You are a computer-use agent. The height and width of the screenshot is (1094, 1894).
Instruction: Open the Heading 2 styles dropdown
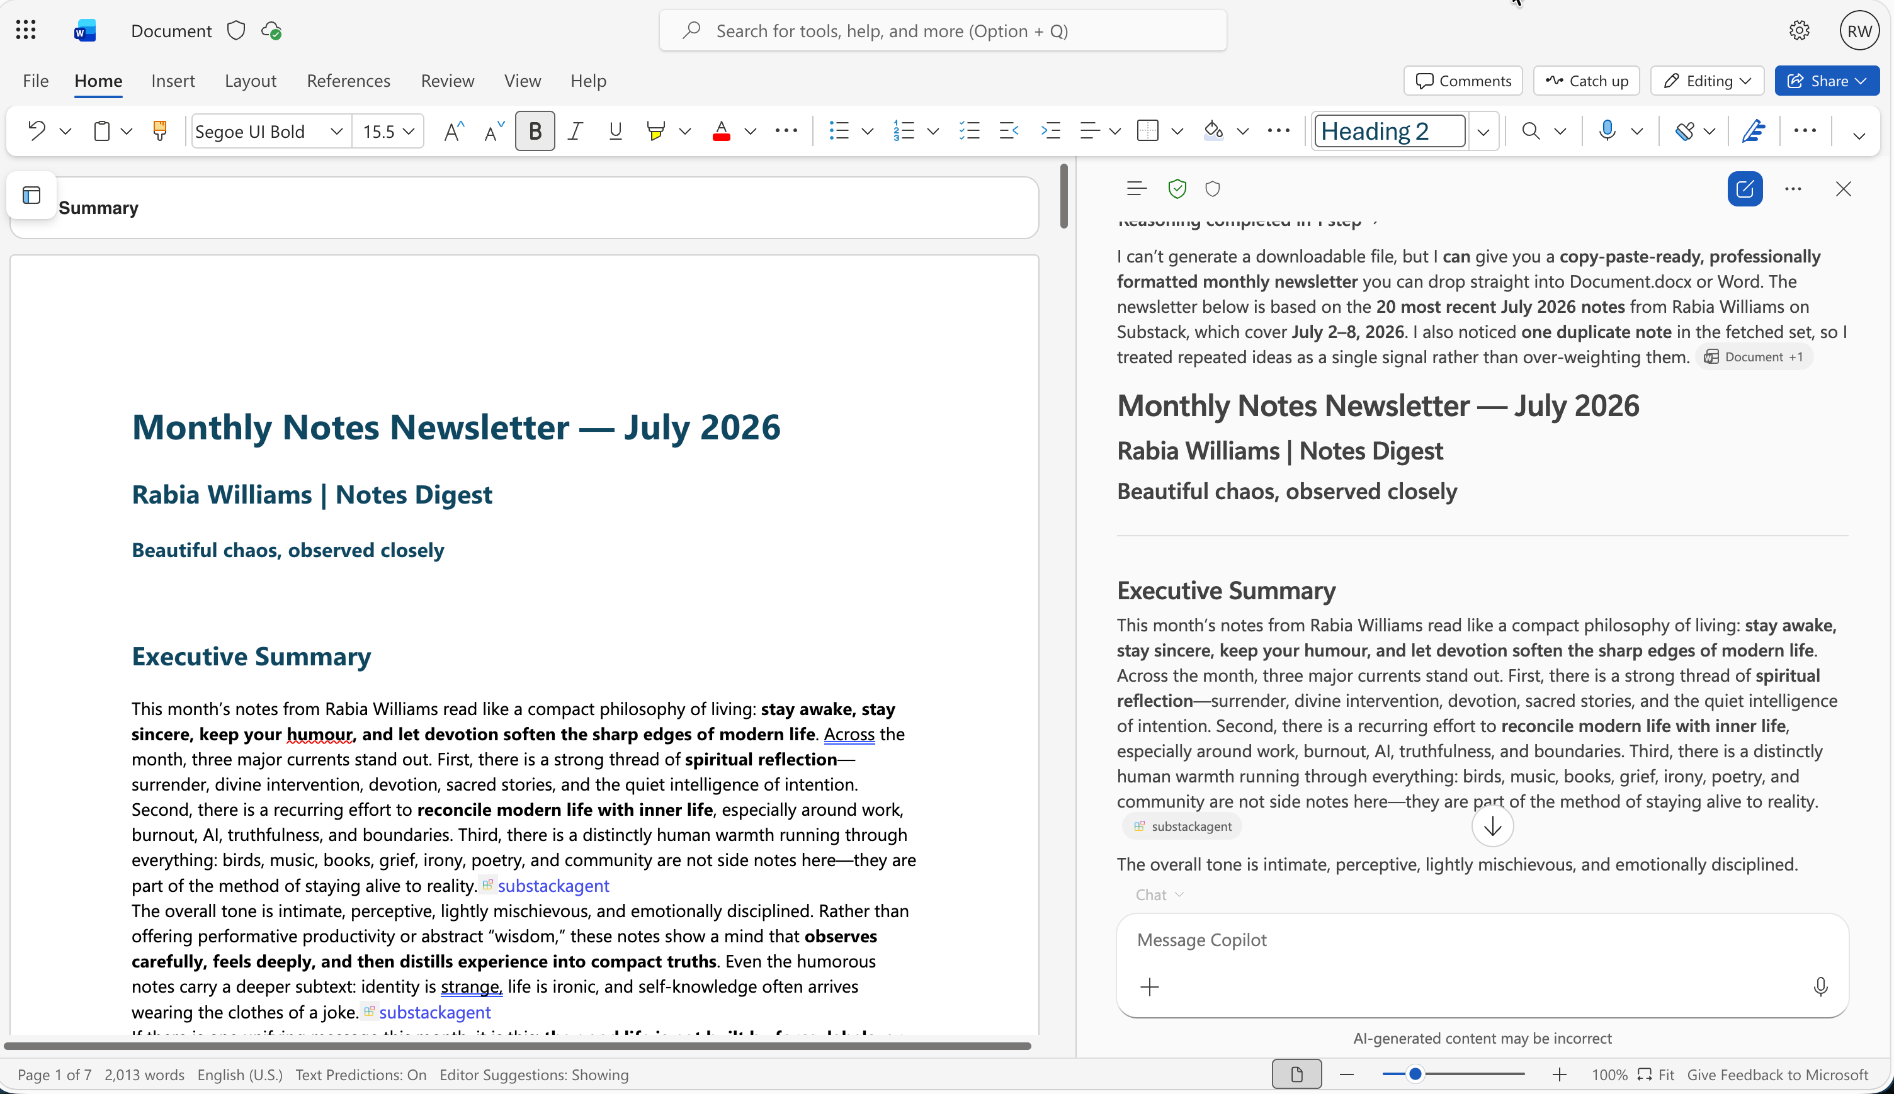(1483, 132)
